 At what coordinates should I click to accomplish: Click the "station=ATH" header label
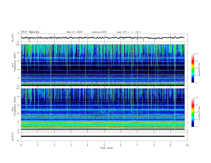click(99, 32)
